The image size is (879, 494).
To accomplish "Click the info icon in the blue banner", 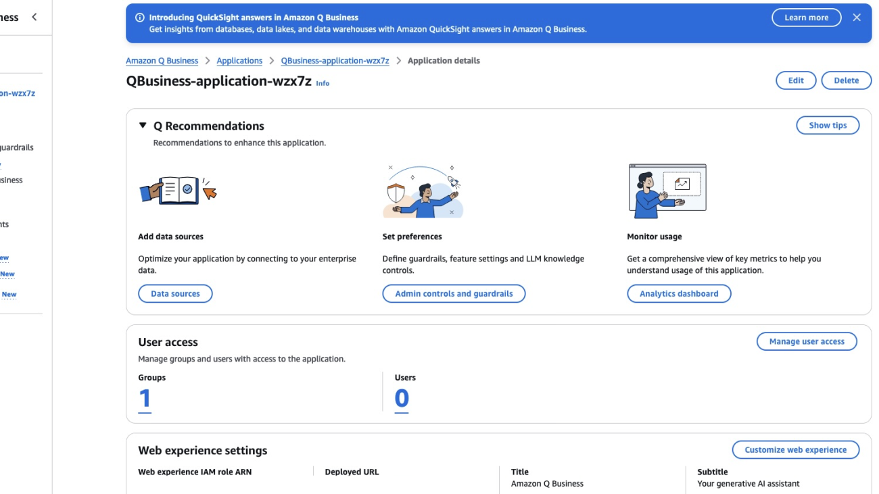I will coord(140,18).
